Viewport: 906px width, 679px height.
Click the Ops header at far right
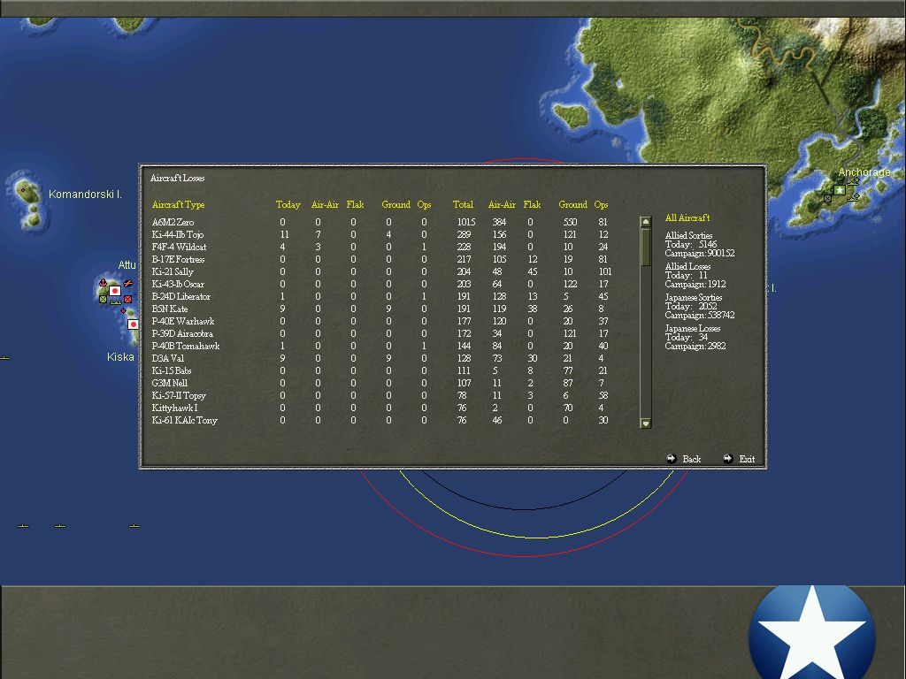[x=601, y=204]
